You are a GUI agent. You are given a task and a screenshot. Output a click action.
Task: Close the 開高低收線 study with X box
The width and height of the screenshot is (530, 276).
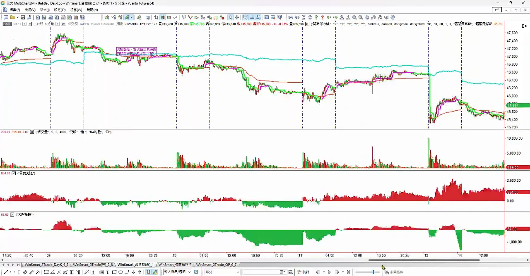point(307,24)
